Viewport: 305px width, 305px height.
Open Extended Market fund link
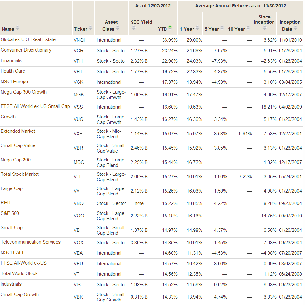pyautogui.click(x=18, y=131)
